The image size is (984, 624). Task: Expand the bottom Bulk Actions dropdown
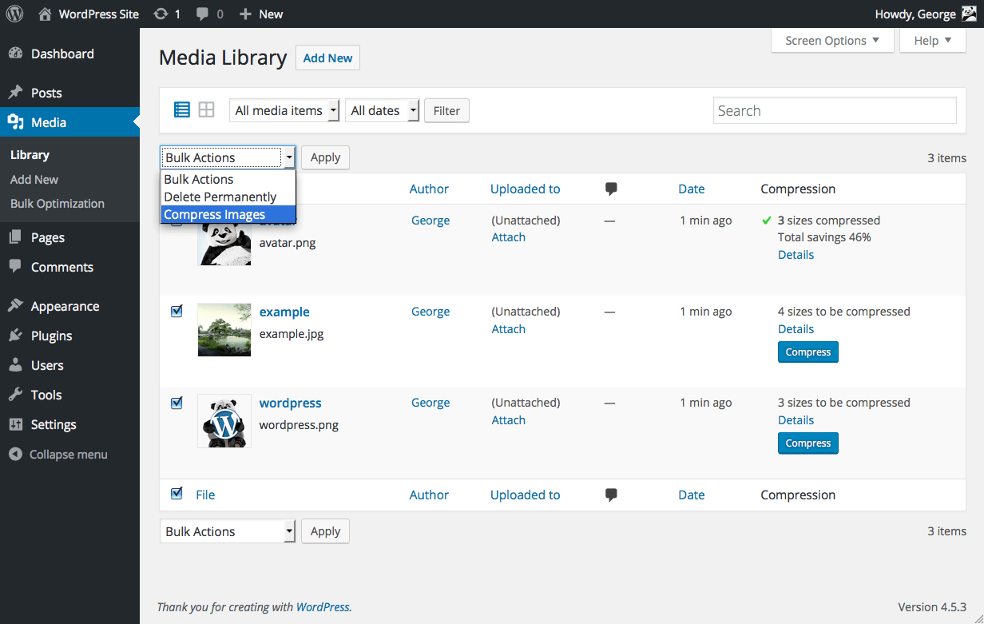pyautogui.click(x=228, y=531)
